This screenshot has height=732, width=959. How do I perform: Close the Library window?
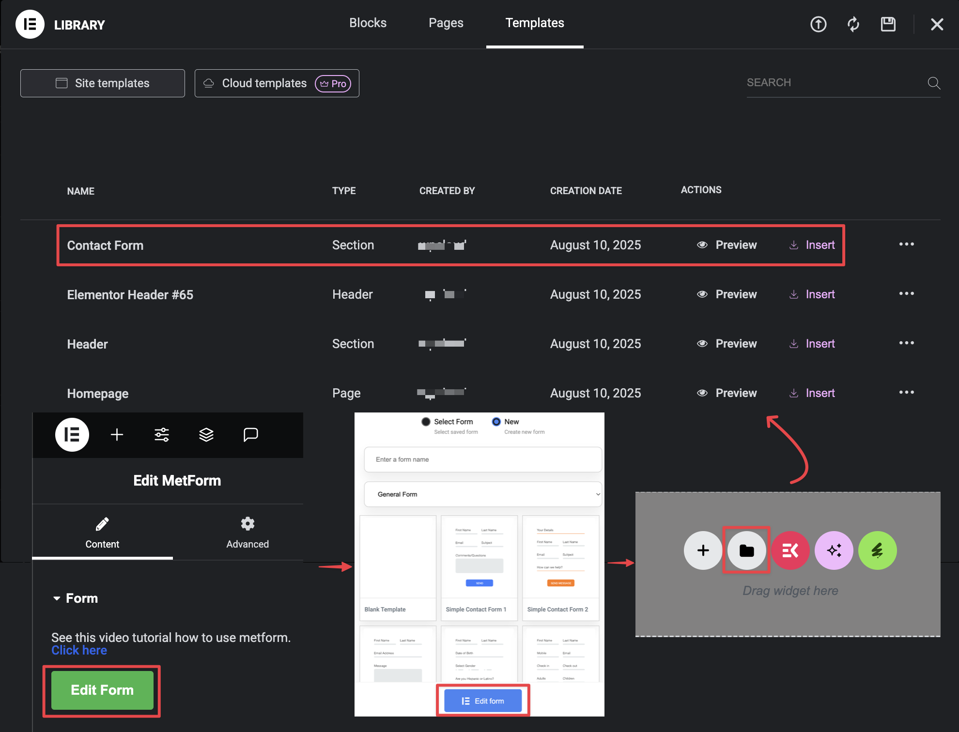click(937, 24)
